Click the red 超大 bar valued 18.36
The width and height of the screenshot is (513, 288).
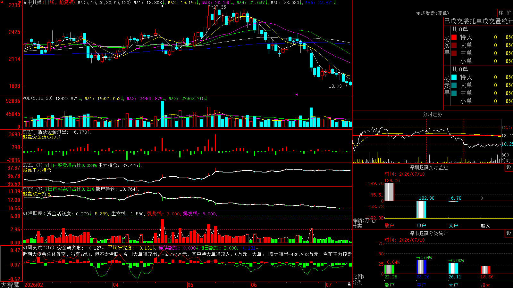(x=485, y=270)
